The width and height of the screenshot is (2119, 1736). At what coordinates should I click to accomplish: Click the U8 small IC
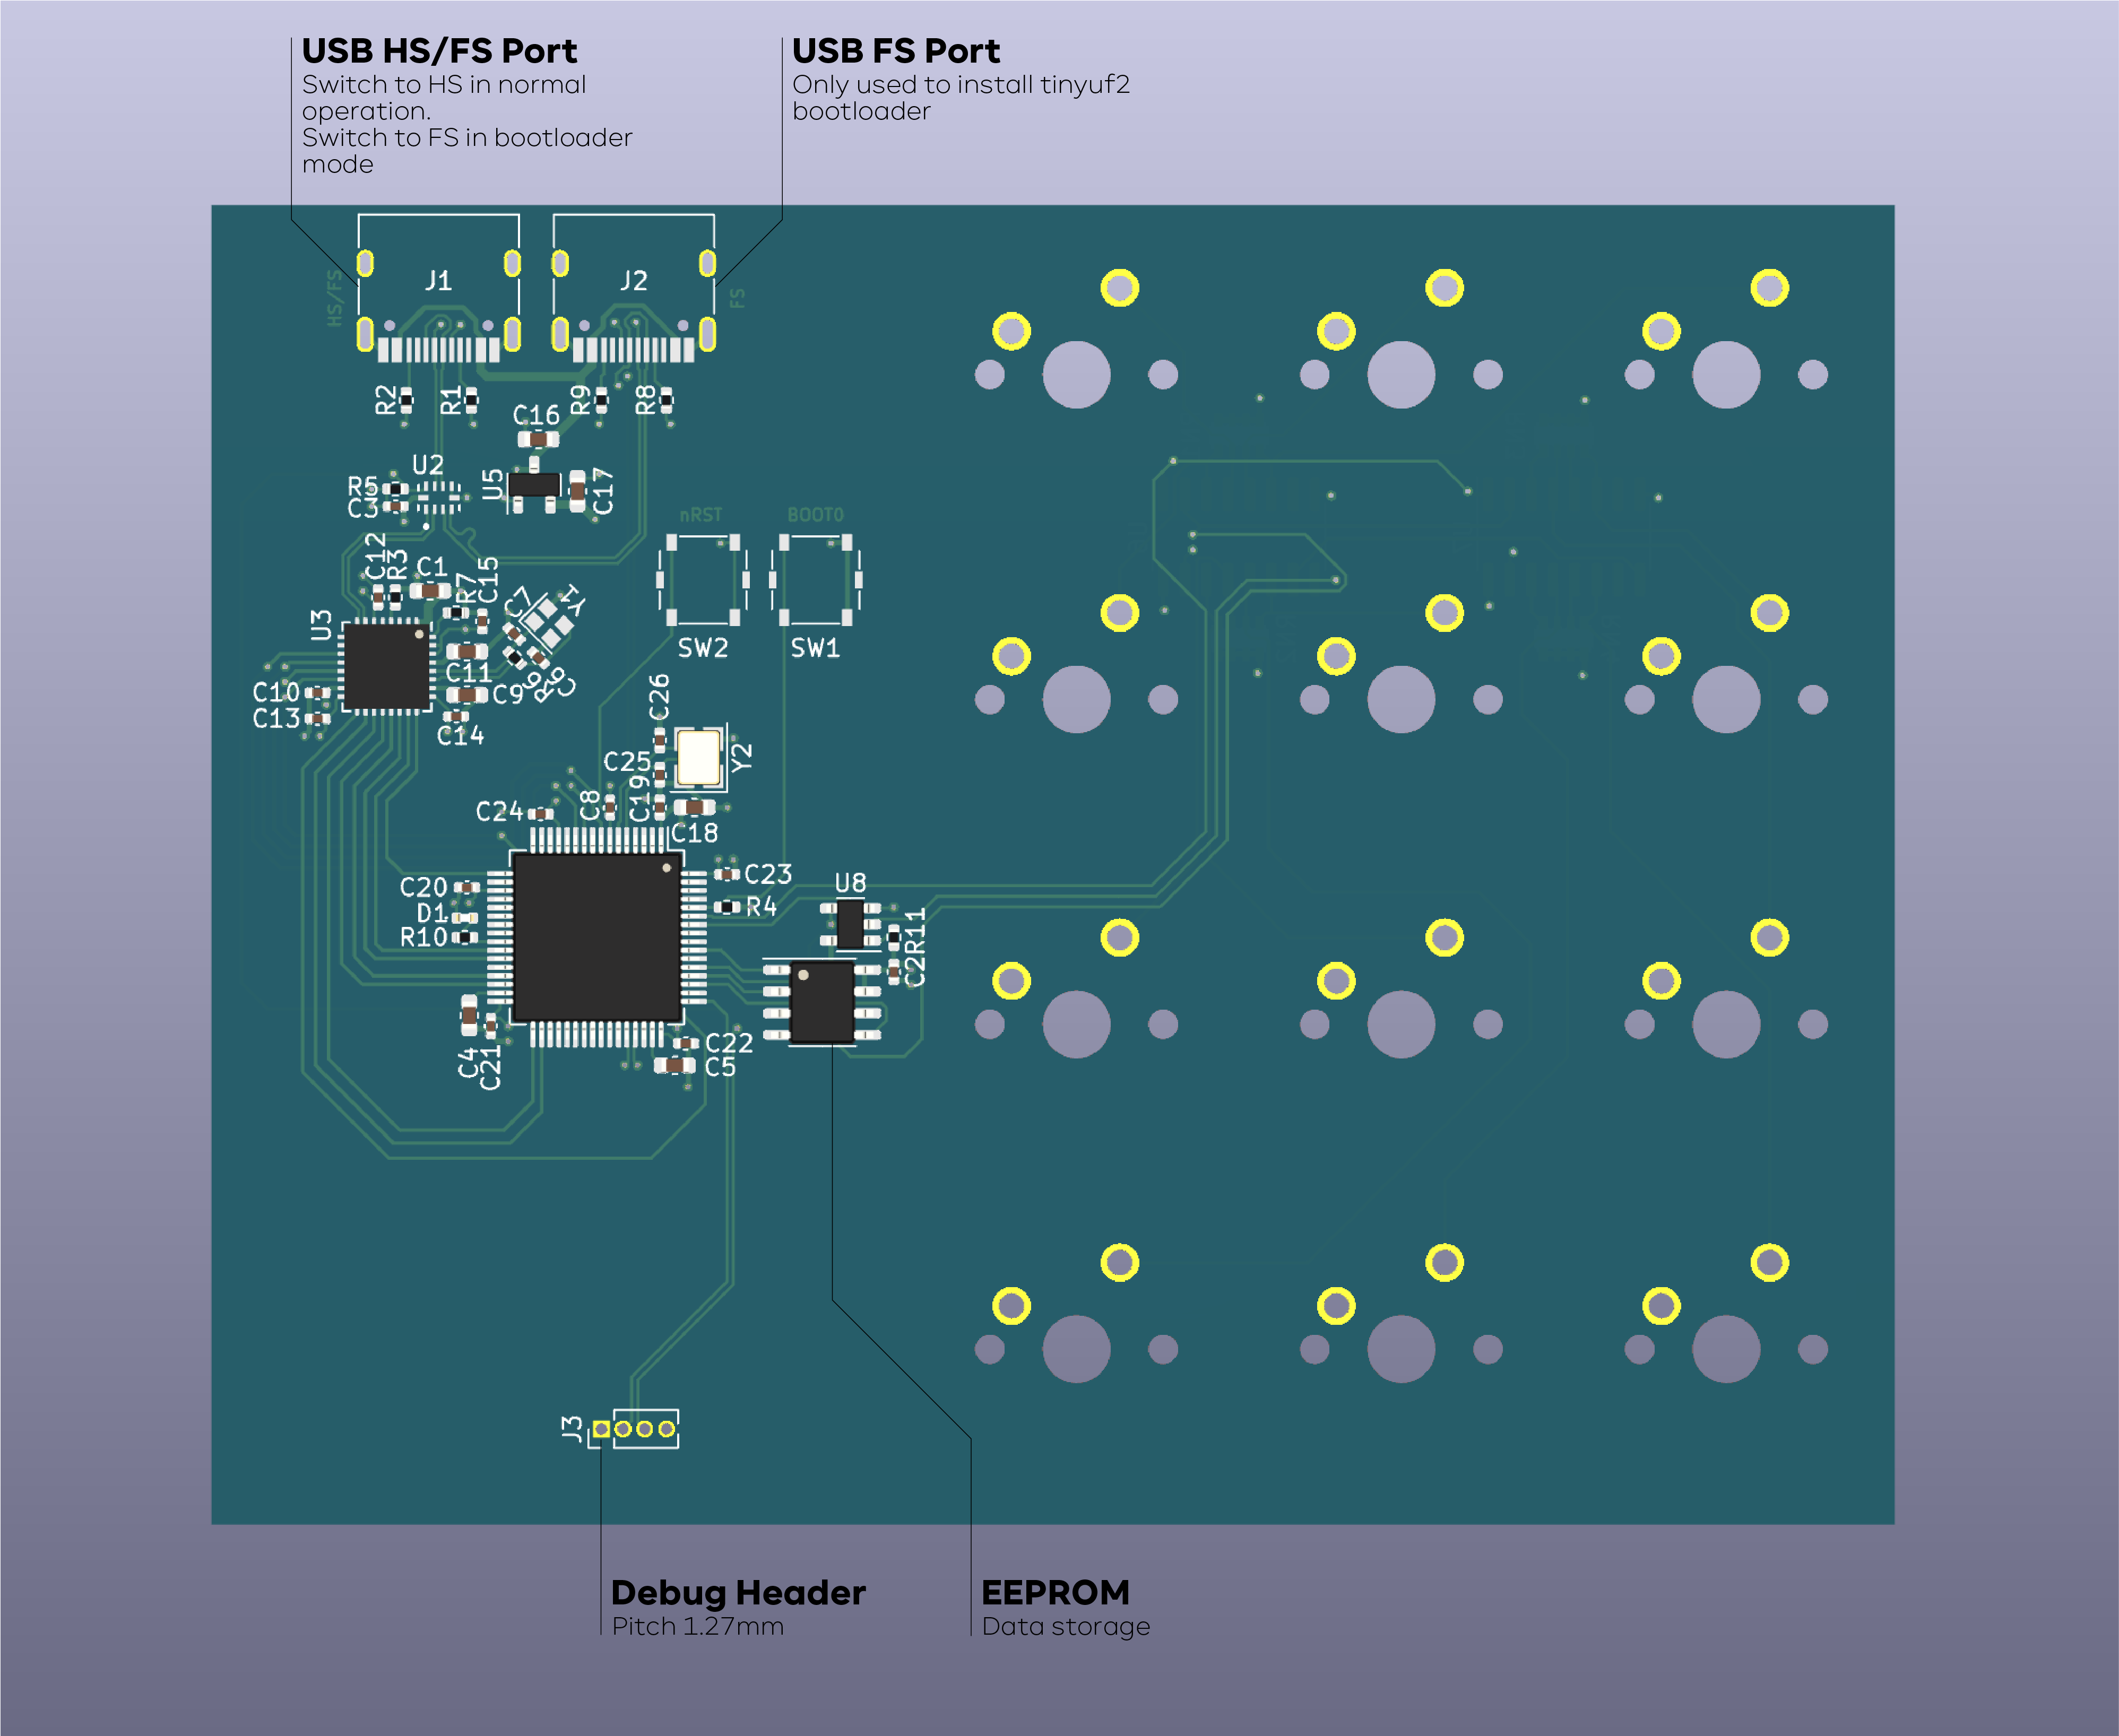(x=850, y=924)
